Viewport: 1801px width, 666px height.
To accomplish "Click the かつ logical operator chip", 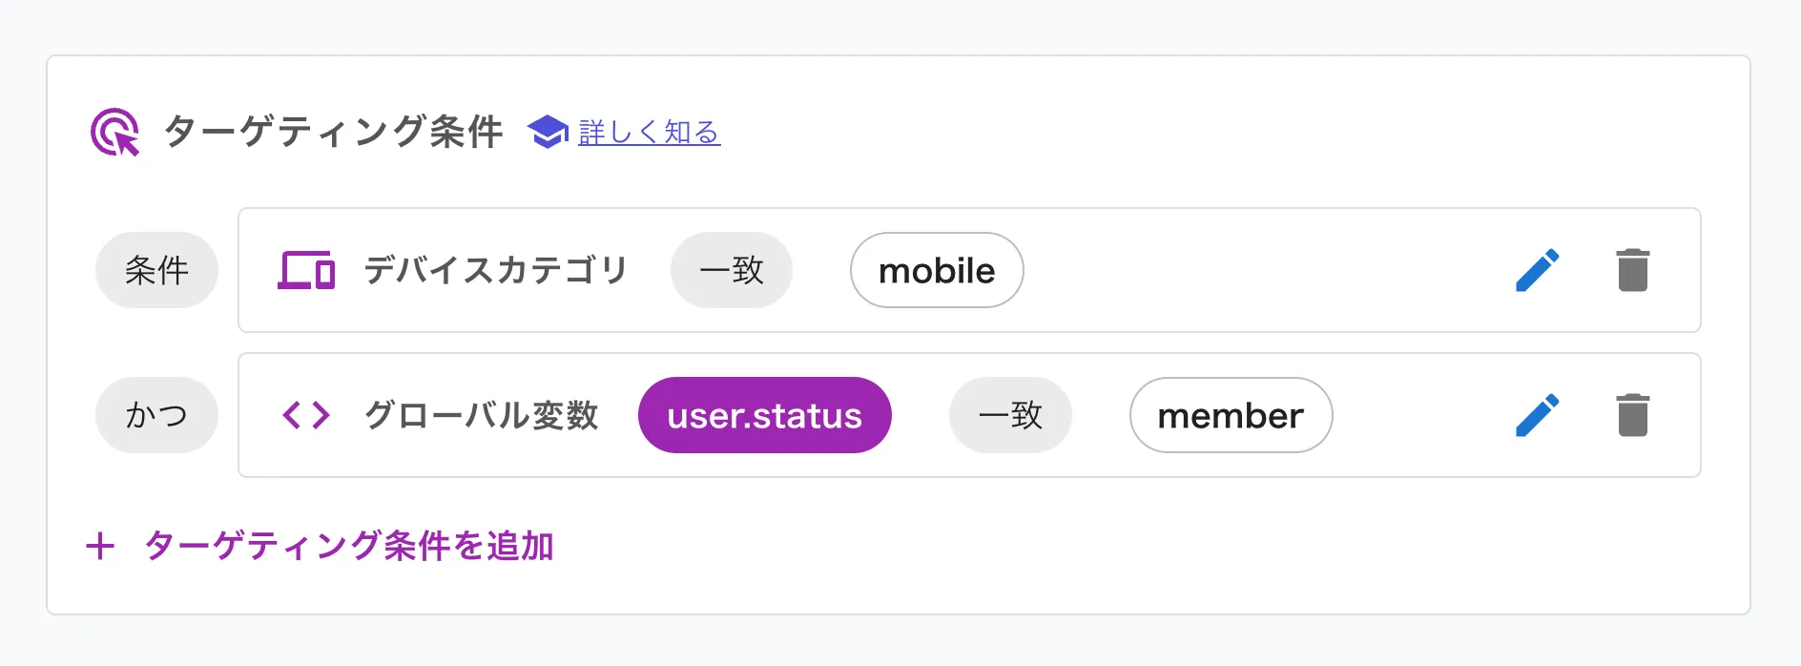I will [156, 415].
